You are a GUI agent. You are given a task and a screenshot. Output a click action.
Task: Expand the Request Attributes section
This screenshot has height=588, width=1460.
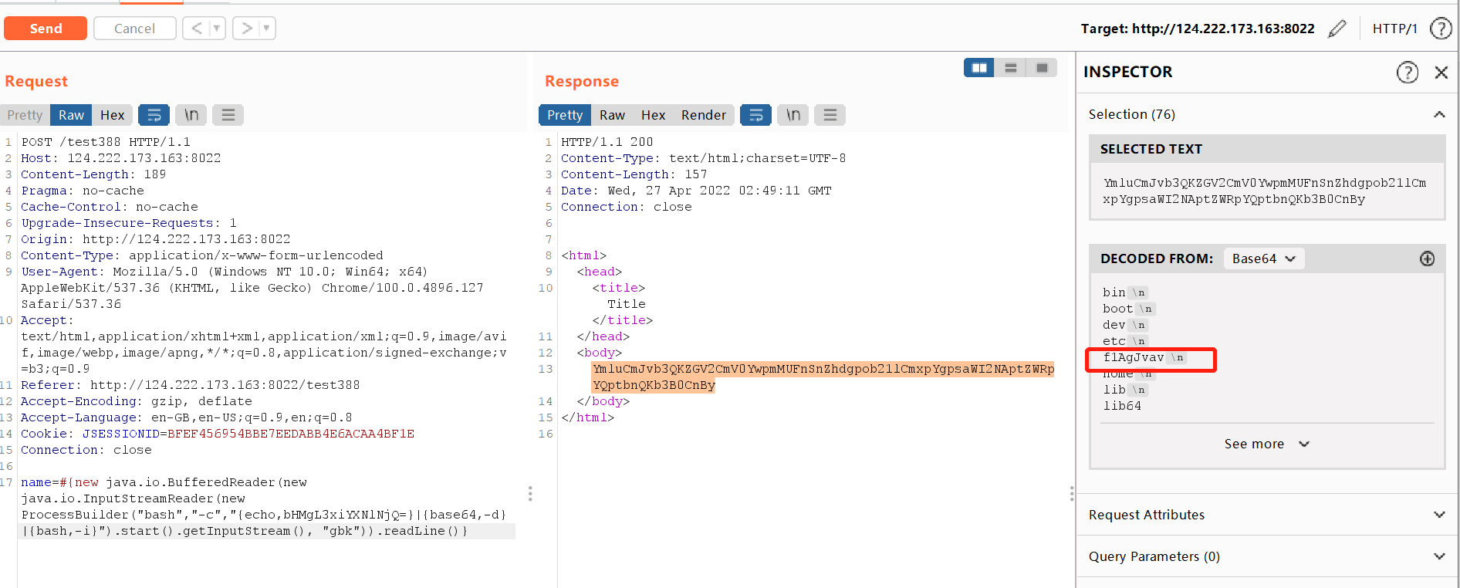click(1267, 515)
